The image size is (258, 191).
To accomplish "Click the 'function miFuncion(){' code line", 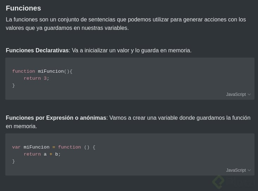I will click(x=42, y=71).
